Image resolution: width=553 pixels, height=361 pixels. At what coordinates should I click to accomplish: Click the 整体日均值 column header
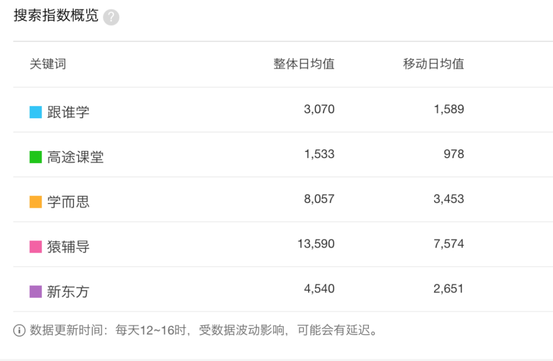tap(304, 64)
